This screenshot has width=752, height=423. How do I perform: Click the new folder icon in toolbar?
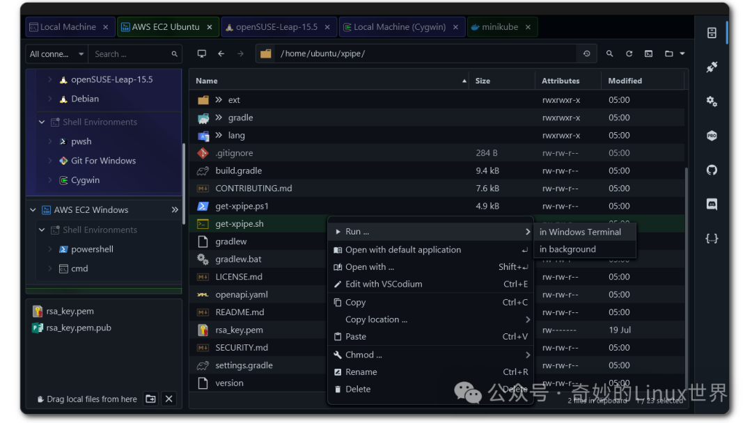pyautogui.click(x=669, y=54)
